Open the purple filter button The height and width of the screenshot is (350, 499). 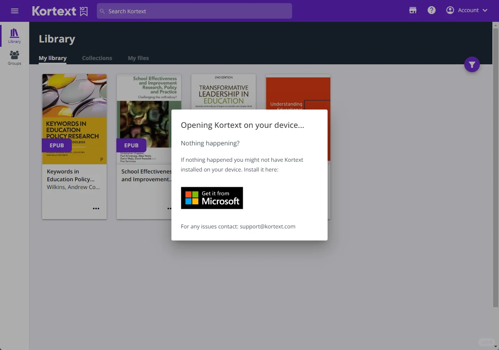pyautogui.click(x=472, y=65)
